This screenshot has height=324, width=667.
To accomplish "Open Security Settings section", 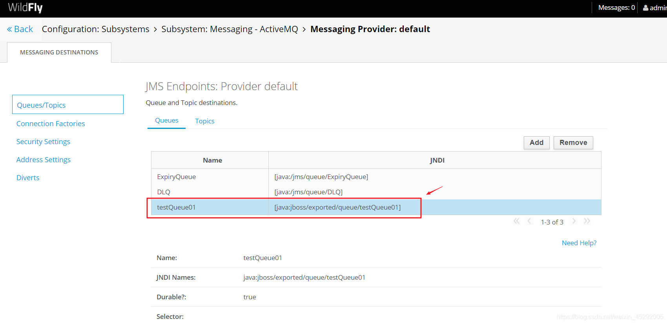I will pyautogui.click(x=43, y=142).
